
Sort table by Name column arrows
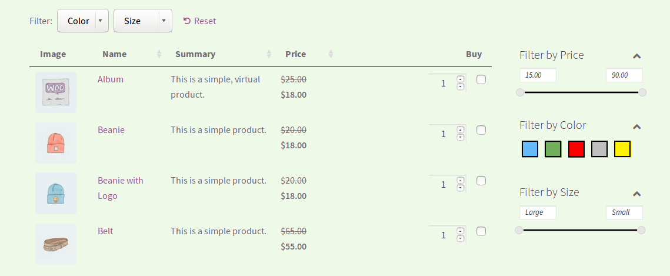pos(159,54)
